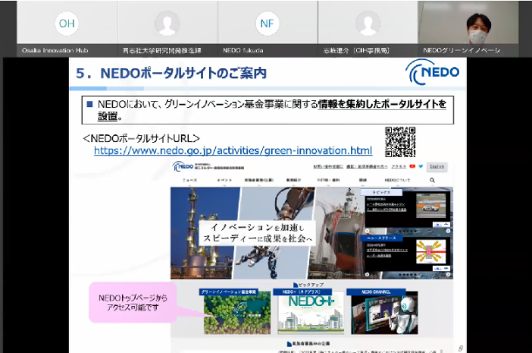Open the Twitter icon in the website header

point(419,166)
